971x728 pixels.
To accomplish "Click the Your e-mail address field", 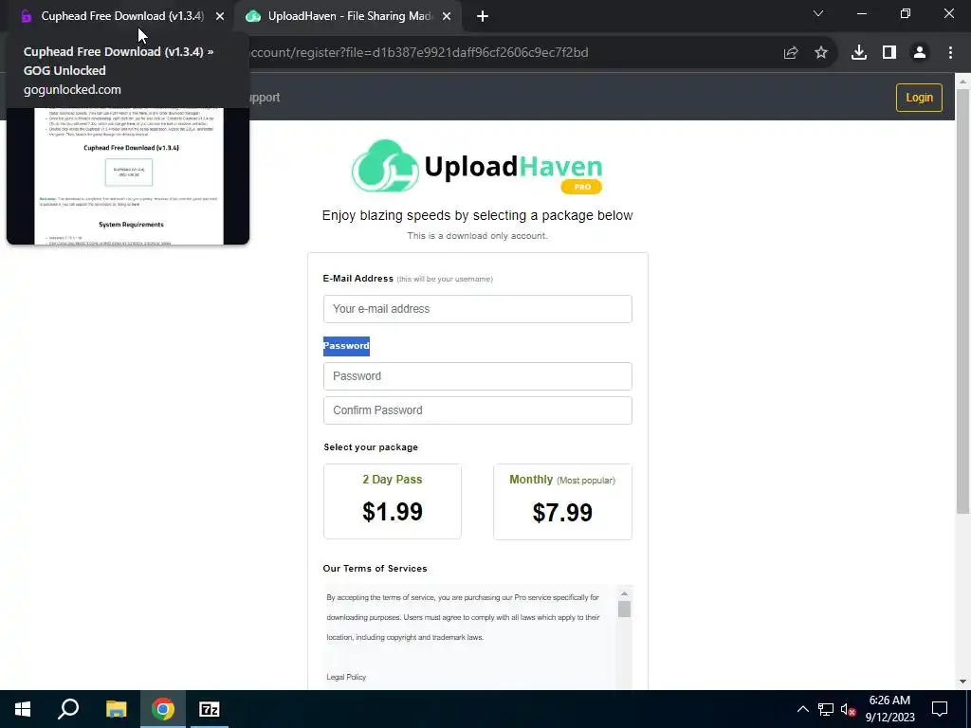I will (x=478, y=309).
